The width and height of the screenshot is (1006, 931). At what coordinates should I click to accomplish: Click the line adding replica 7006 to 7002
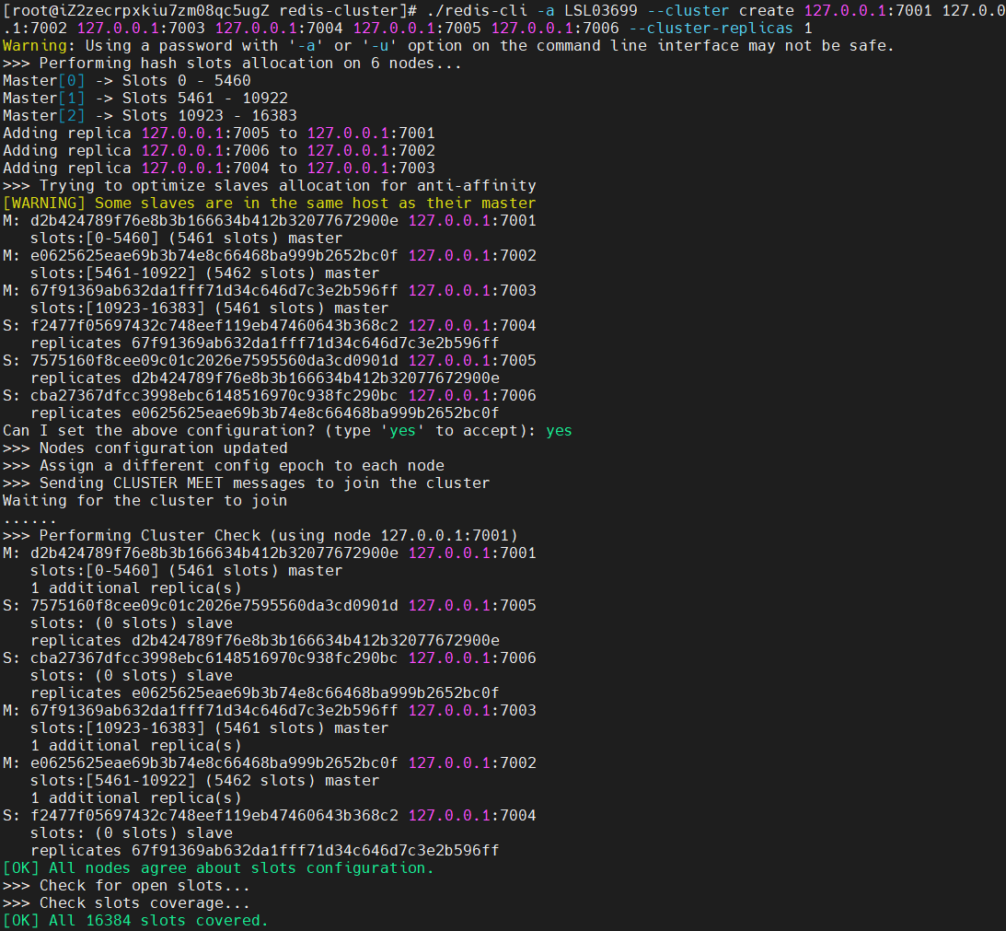click(219, 151)
